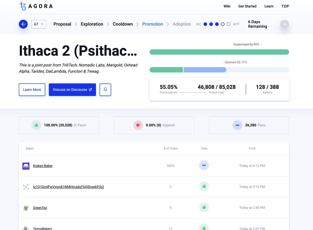
Task: Click the tz1Q1GmjPw baker identicon
Action: (x=26, y=187)
